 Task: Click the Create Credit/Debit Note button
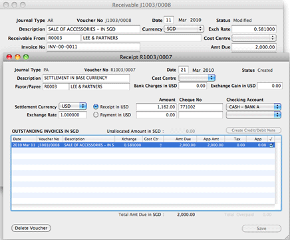(x=253, y=130)
